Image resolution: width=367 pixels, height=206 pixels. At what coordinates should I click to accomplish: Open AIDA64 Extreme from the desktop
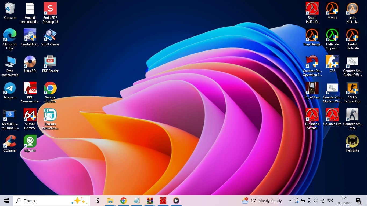[x=30, y=115]
